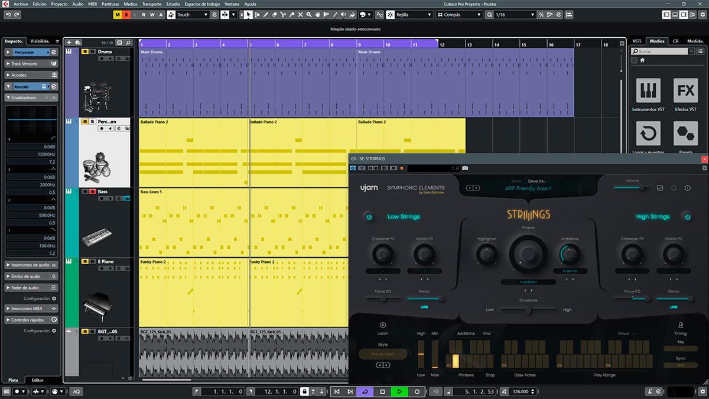Click LINK under Low Strings Decay
Image resolution: width=709 pixels, height=399 pixels.
(x=424, y=307)
